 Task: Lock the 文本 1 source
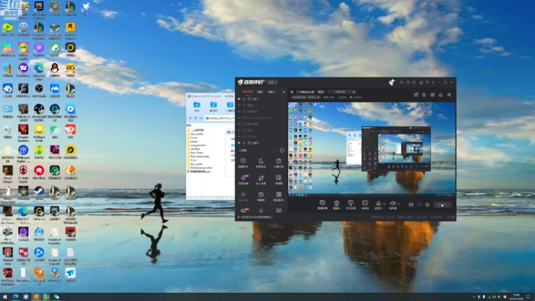244,99
